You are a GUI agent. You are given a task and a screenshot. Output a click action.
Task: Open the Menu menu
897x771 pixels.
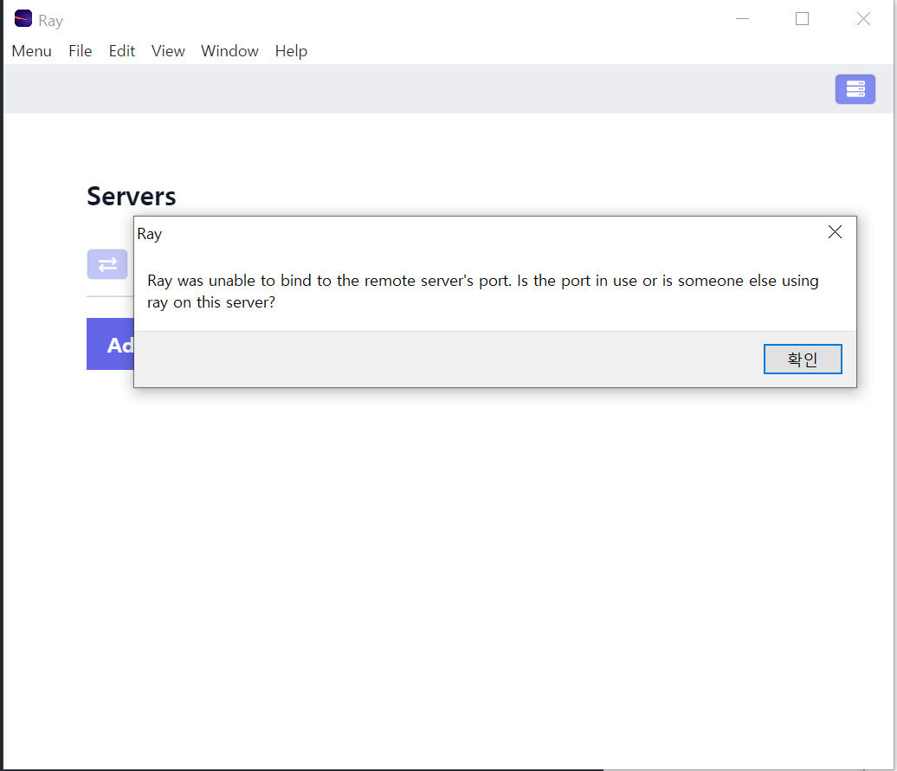(31, 51)
